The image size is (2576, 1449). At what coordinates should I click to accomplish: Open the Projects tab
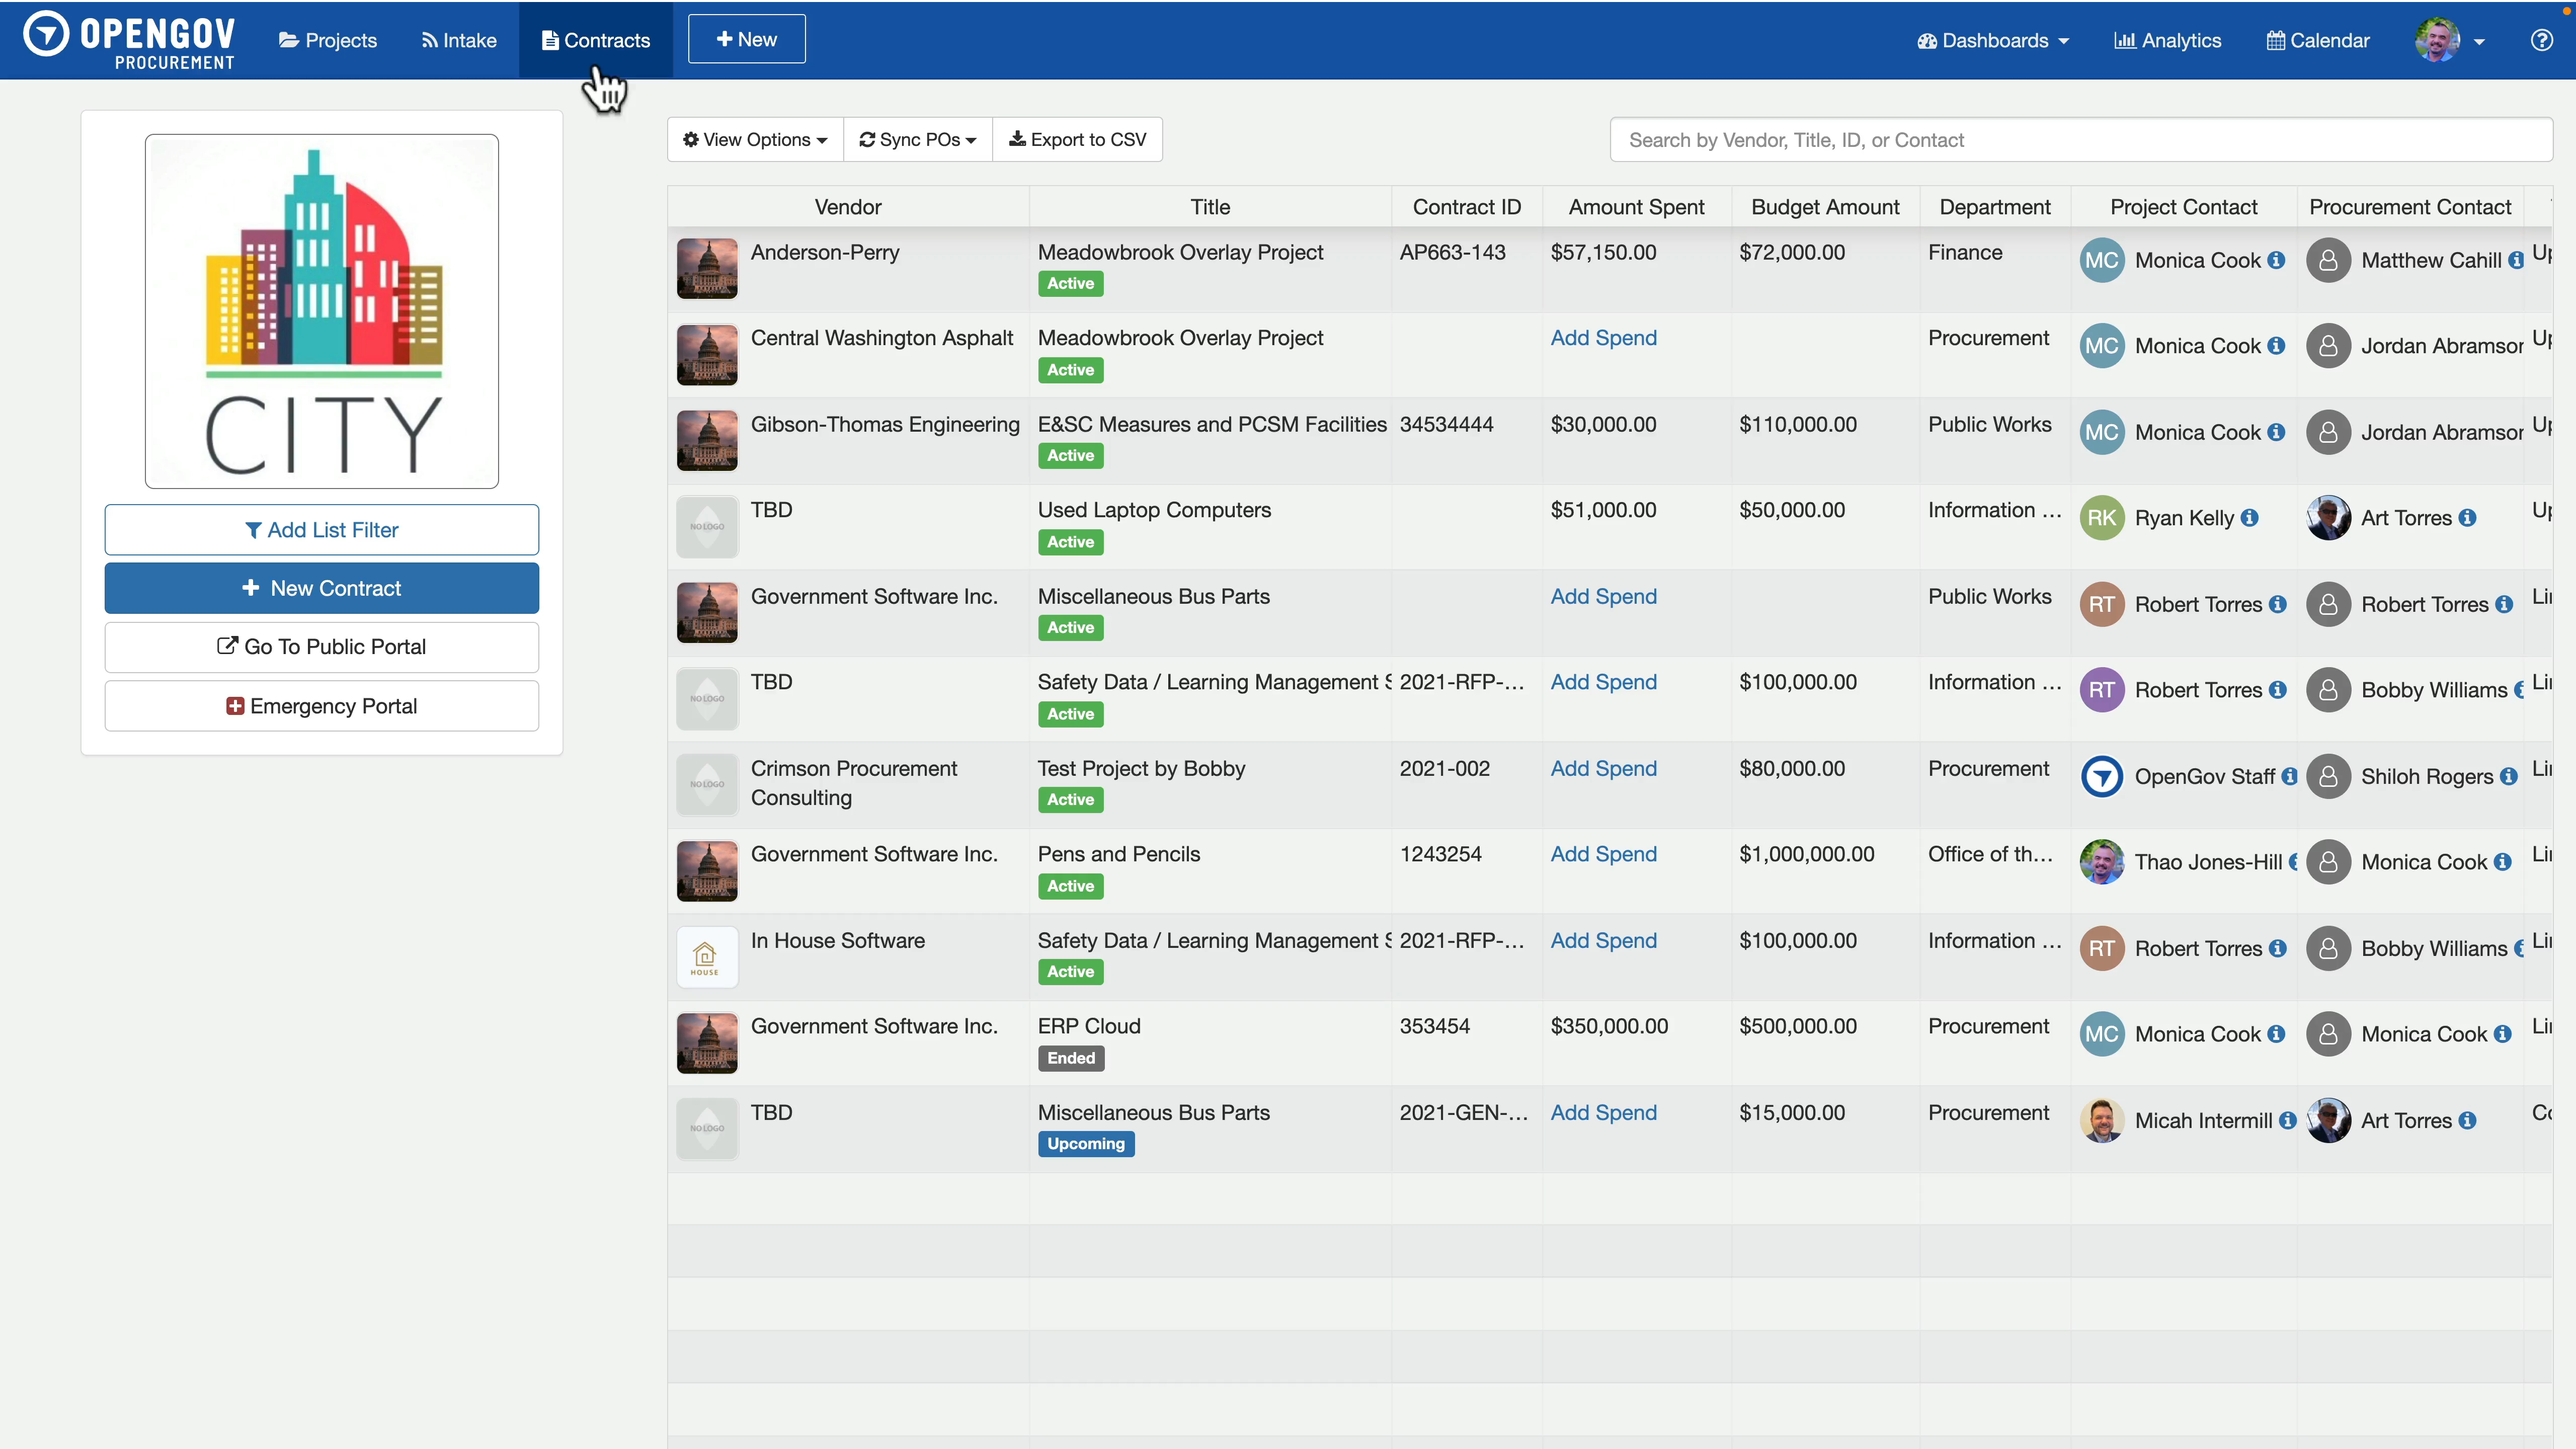point(328,40)
